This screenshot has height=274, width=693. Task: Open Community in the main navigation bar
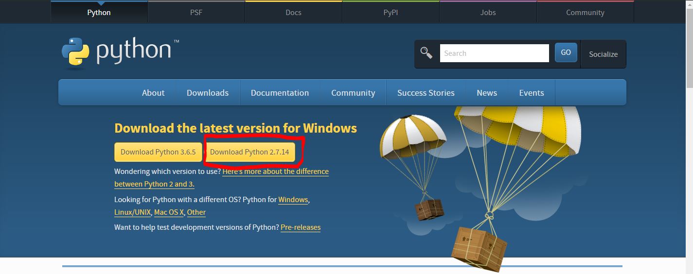click(353, 92)
